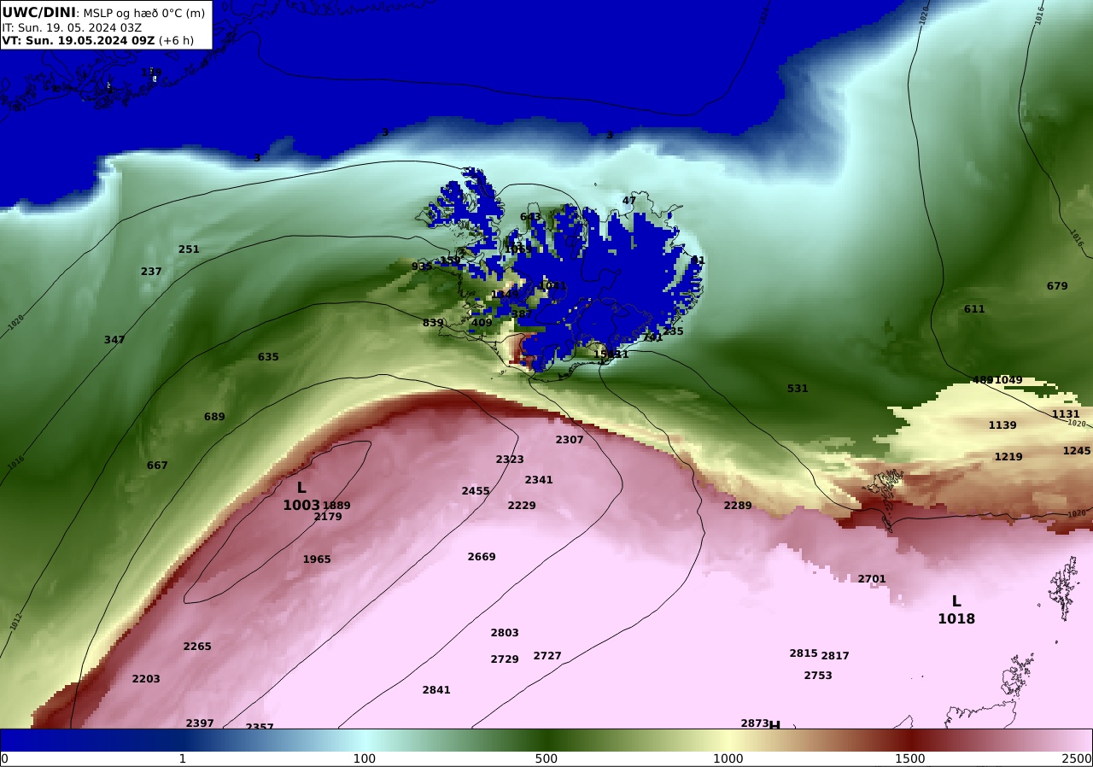Image resolution: width=1093 pixels, height=767 pixels.
Task: Click the height value 611
Action: [x=974, y=309]
